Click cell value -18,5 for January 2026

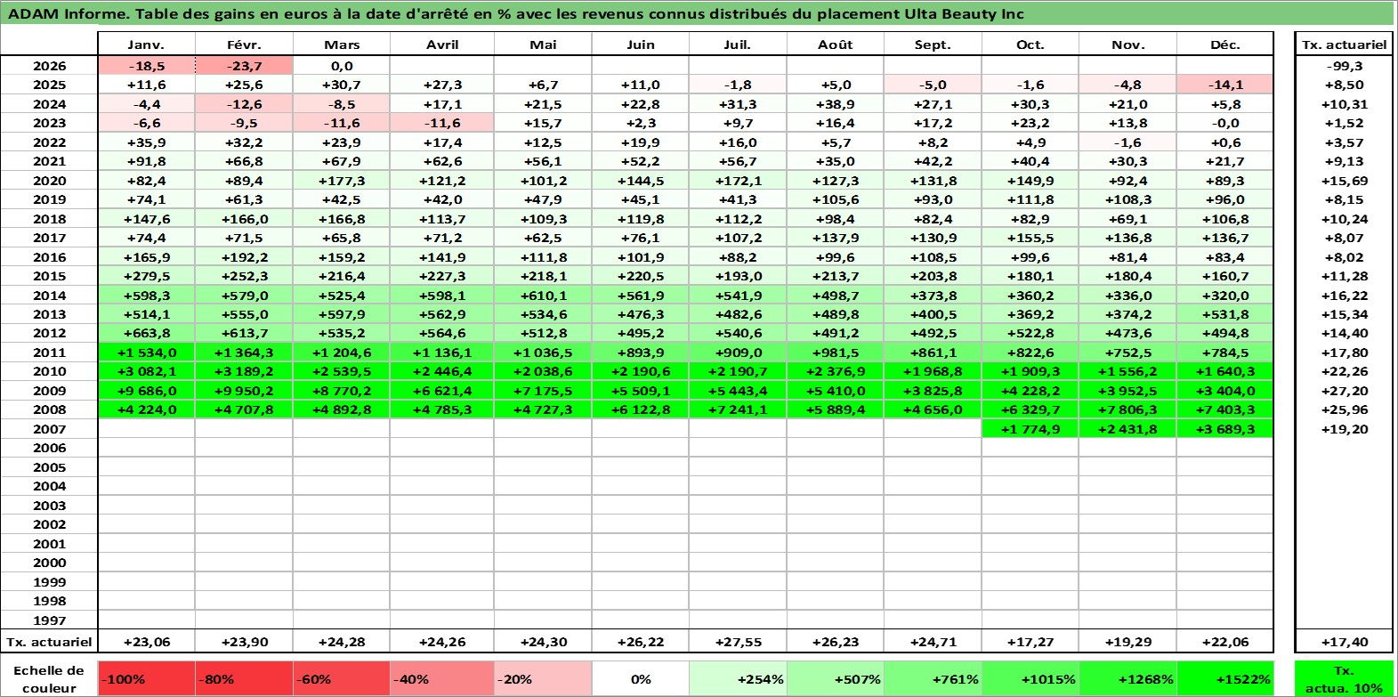[146, 66]
